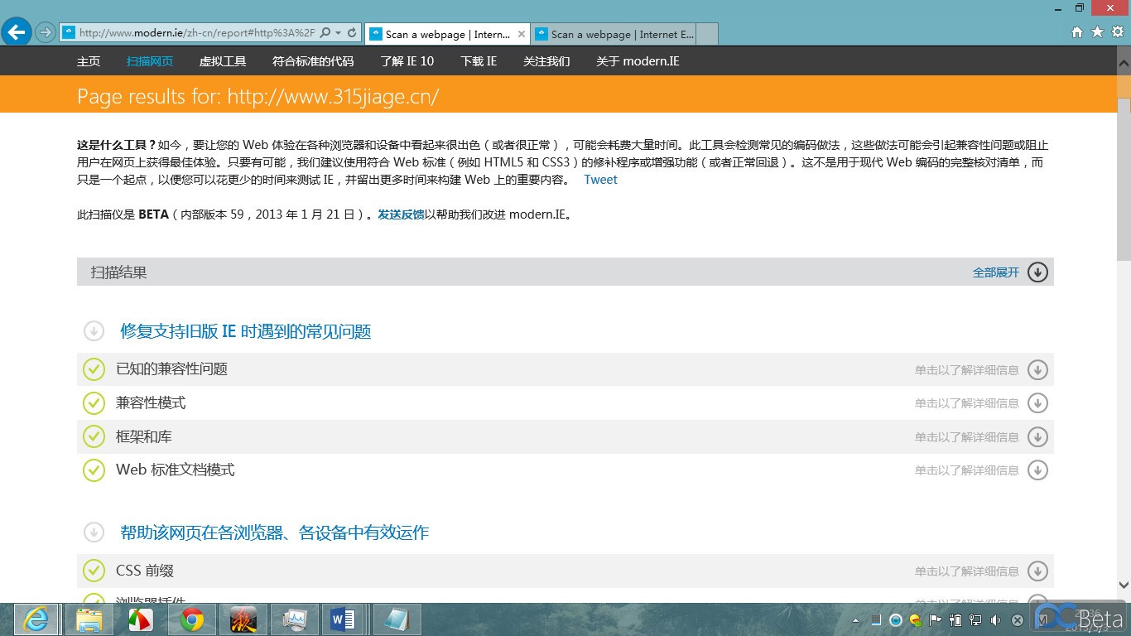Viewport: 1131px width, 636px height.
Task: Click green checkmark icon of CSS 前缀
Action: (x=94, y=571)
